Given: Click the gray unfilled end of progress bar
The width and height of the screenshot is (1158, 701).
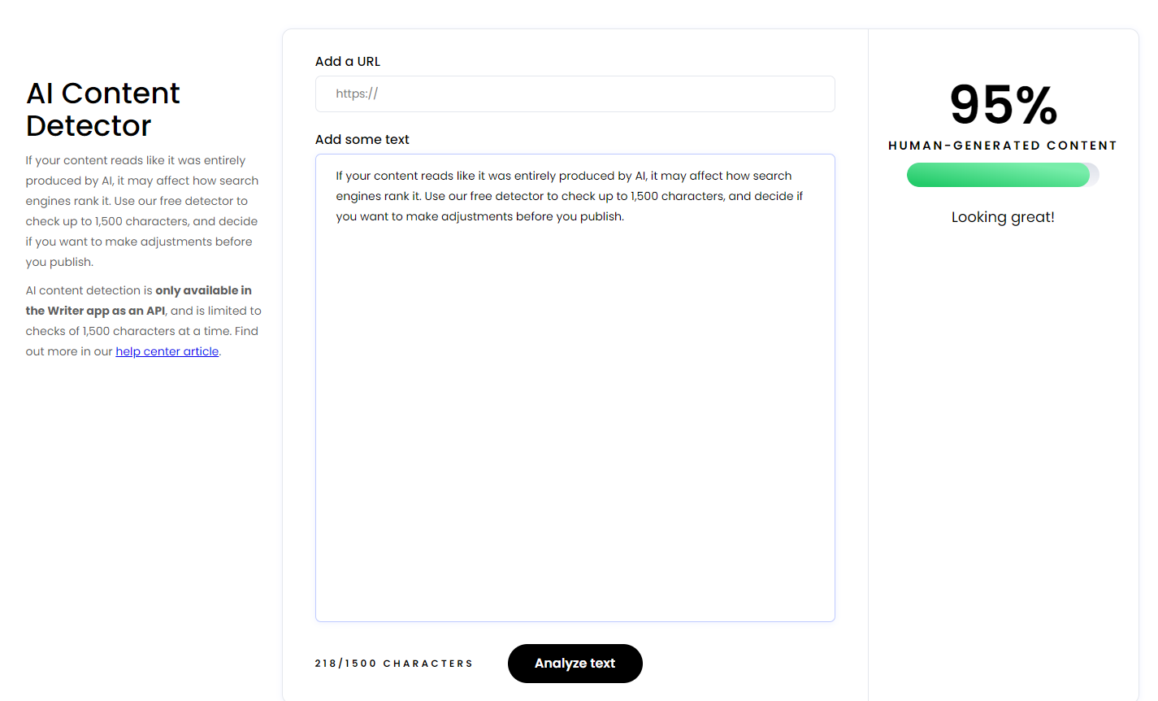Looking at the screenshot, I should click(x=1094, y=175).
